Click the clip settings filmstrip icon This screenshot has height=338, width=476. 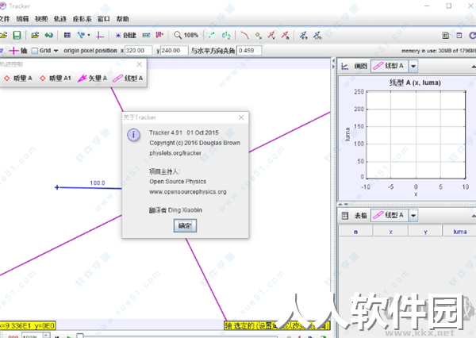pyautogui.click(x=67, y=35)
